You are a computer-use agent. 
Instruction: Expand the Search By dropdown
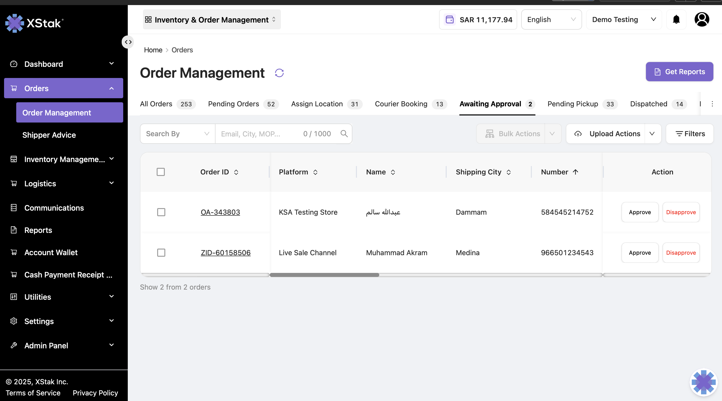(x=178, y=134)
